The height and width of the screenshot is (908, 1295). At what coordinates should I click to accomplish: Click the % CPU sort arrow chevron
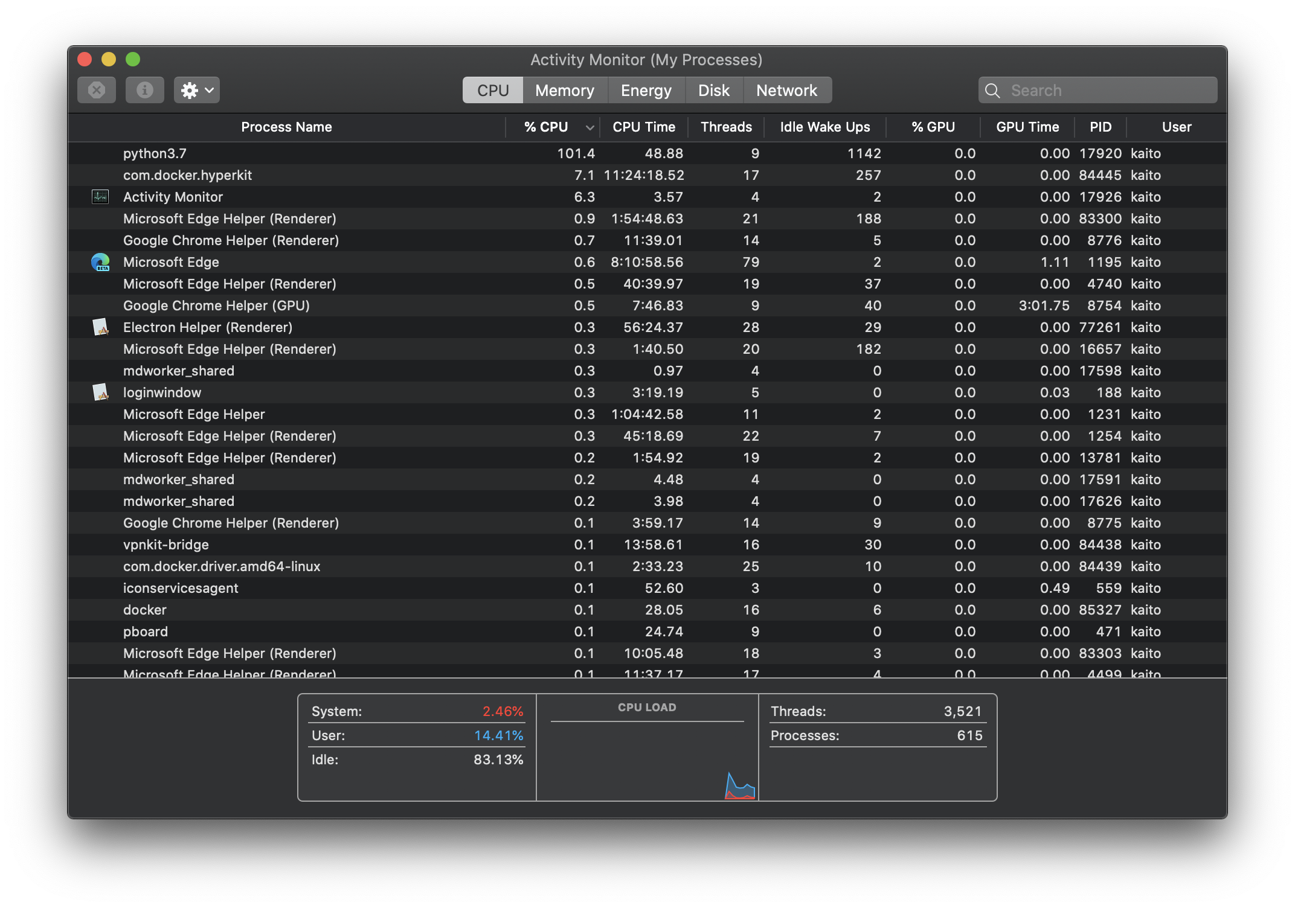(x=590, y=127)
